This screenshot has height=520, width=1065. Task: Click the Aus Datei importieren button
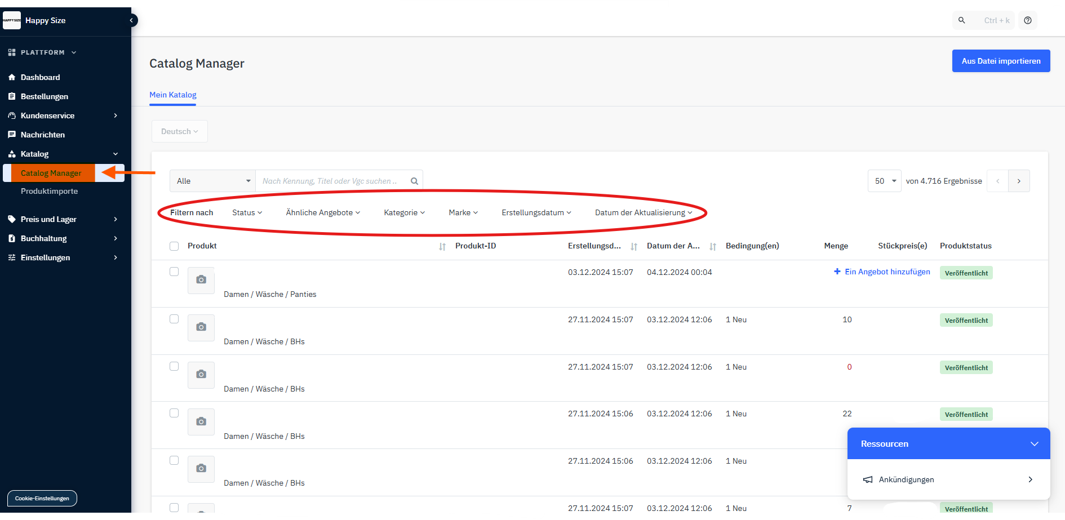pos(1001,61)
